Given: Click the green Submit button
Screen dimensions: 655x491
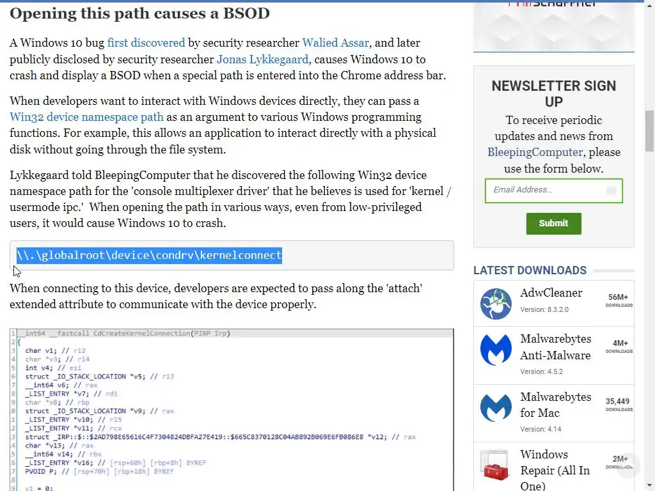Looking at the screenshot, I should click(553, 223).
